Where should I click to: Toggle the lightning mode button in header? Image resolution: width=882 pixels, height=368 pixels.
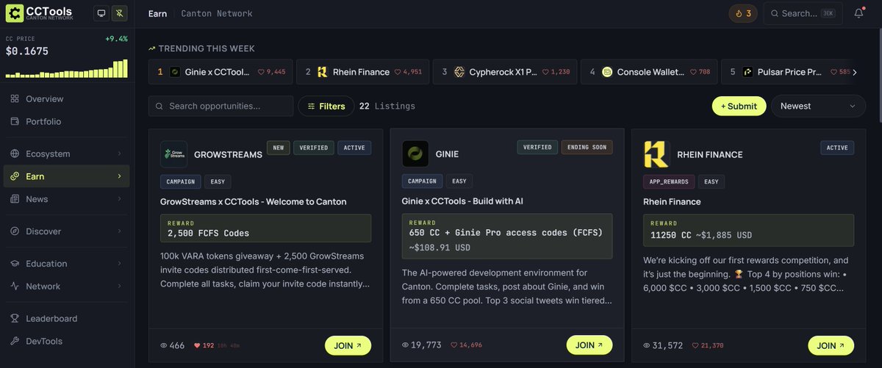[x=120, y=13]
